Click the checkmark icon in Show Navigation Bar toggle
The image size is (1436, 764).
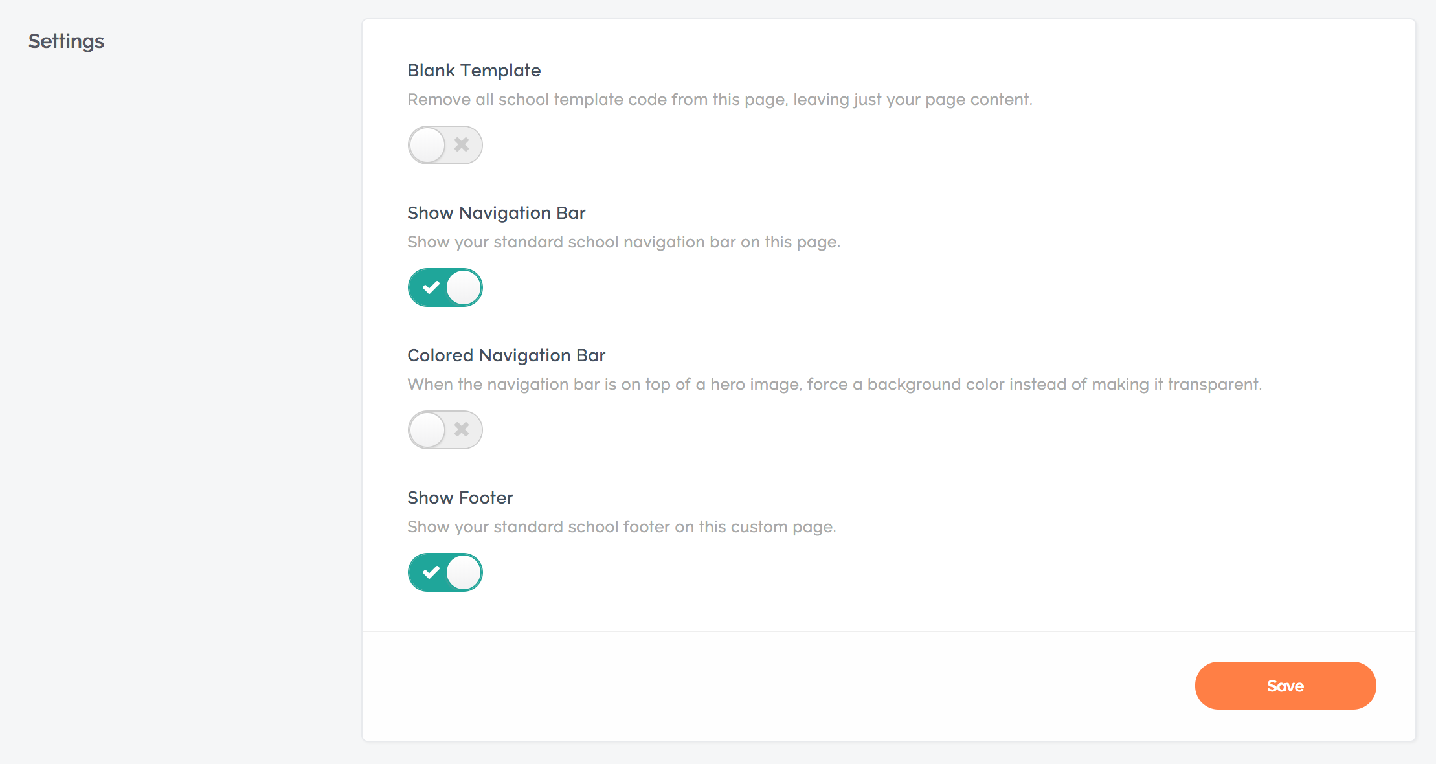tap(431, 287)
